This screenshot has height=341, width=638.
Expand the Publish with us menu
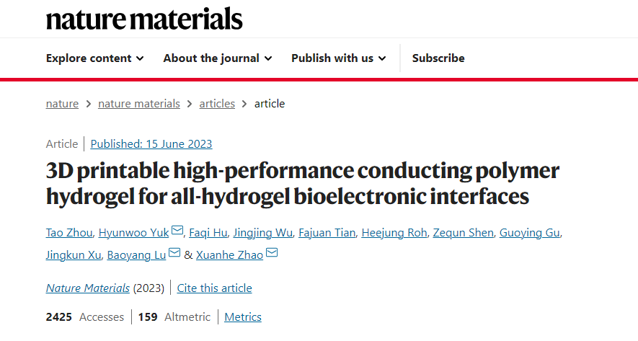pos(338,58)
